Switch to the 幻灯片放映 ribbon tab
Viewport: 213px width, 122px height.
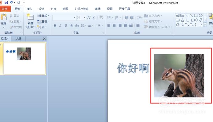[82, 9]
